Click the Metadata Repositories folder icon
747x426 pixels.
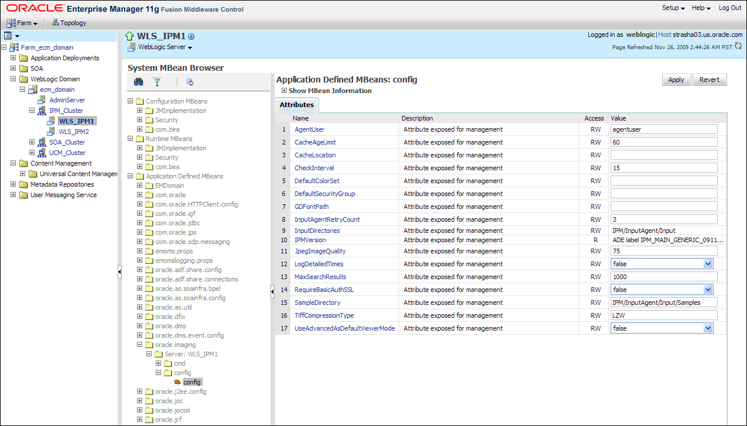click(x=24, y=184)
